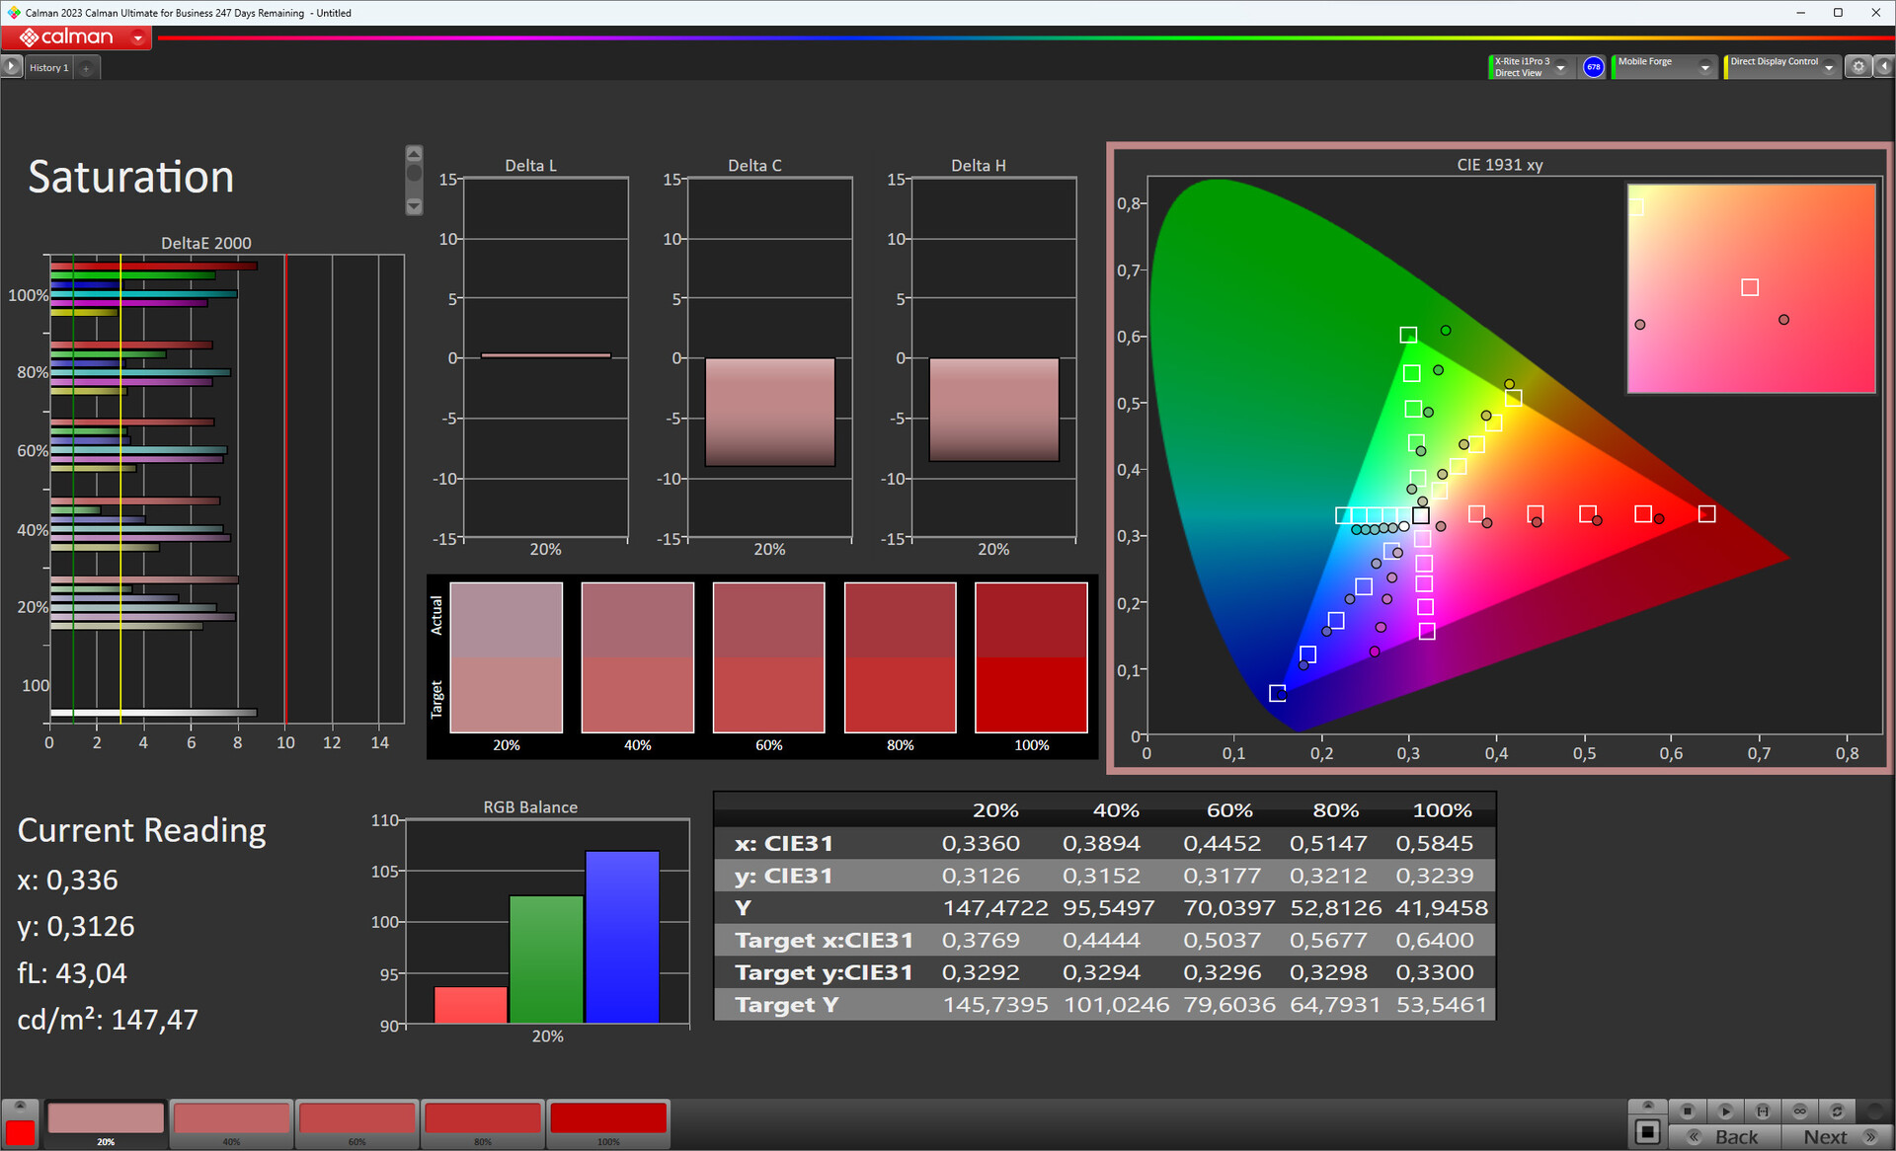Switch to the History 1 tab
This screenshot has width=1896, height=1151.
48,68
